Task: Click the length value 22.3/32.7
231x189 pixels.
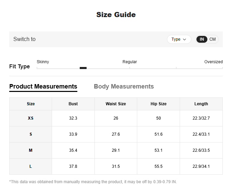Action: 201,118
